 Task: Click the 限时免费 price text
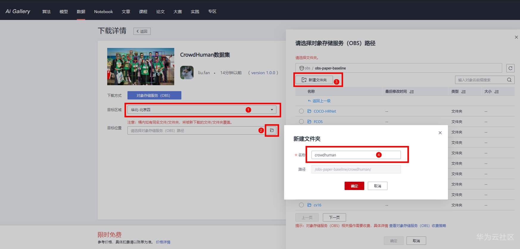(x=110, y=235)
